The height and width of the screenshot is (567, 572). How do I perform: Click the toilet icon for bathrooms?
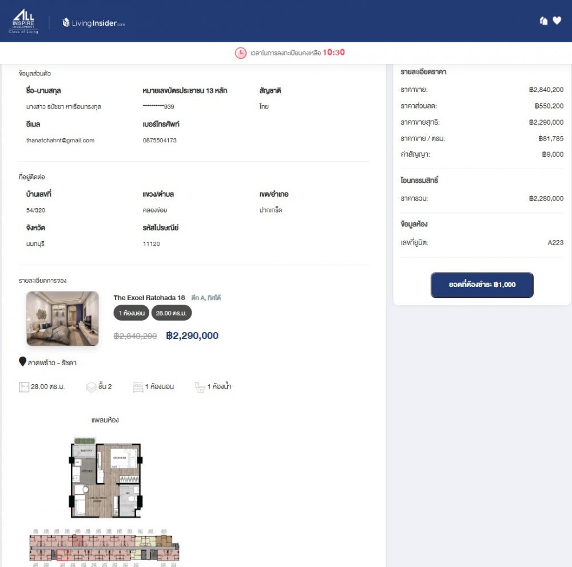pos(200,387)
